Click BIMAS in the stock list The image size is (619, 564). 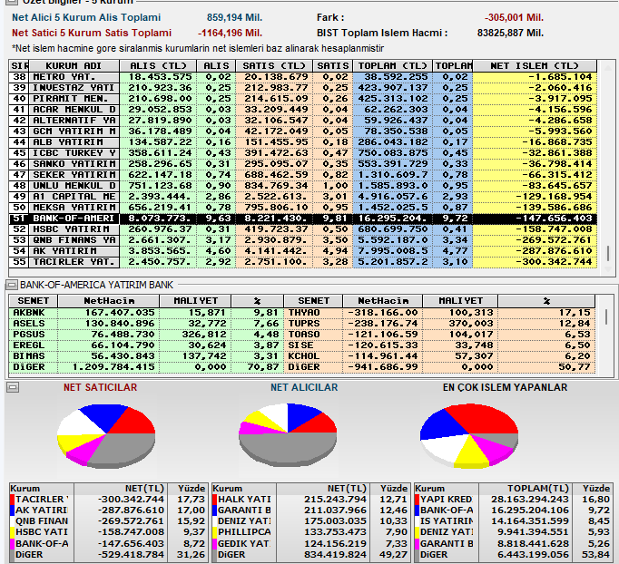pyautogui.click(x=29, y=356)
